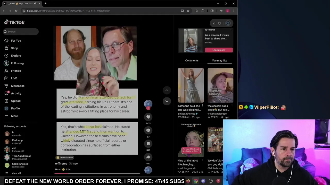Open the For You feed
The width and height of the screenshot is (330, 185).
pyautogui.click(x=16, y=41)
